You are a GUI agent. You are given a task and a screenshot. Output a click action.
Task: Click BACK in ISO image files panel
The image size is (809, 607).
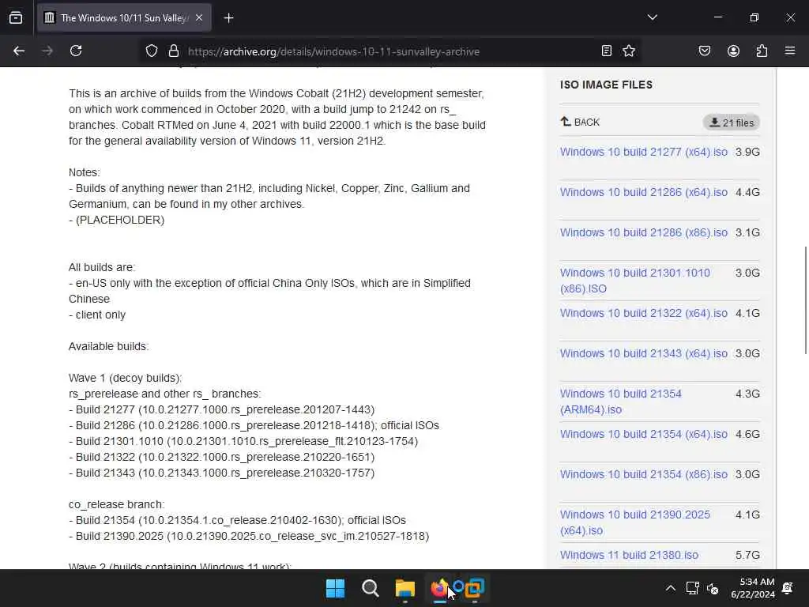(581, 123)
